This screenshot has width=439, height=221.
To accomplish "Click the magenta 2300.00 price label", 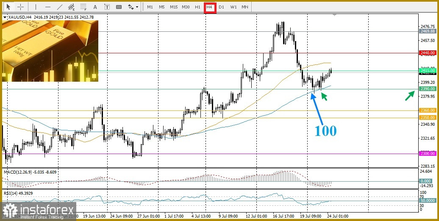I will pyautogui.click(x=428, y=154).
